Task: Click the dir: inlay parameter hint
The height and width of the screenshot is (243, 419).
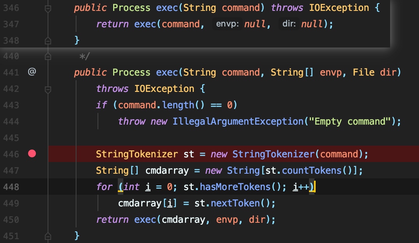Action: (x=289, y=24)
